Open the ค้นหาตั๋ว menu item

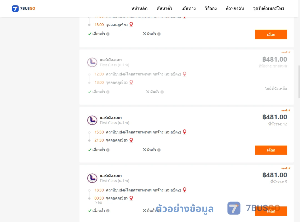click(x=164, y=8)
